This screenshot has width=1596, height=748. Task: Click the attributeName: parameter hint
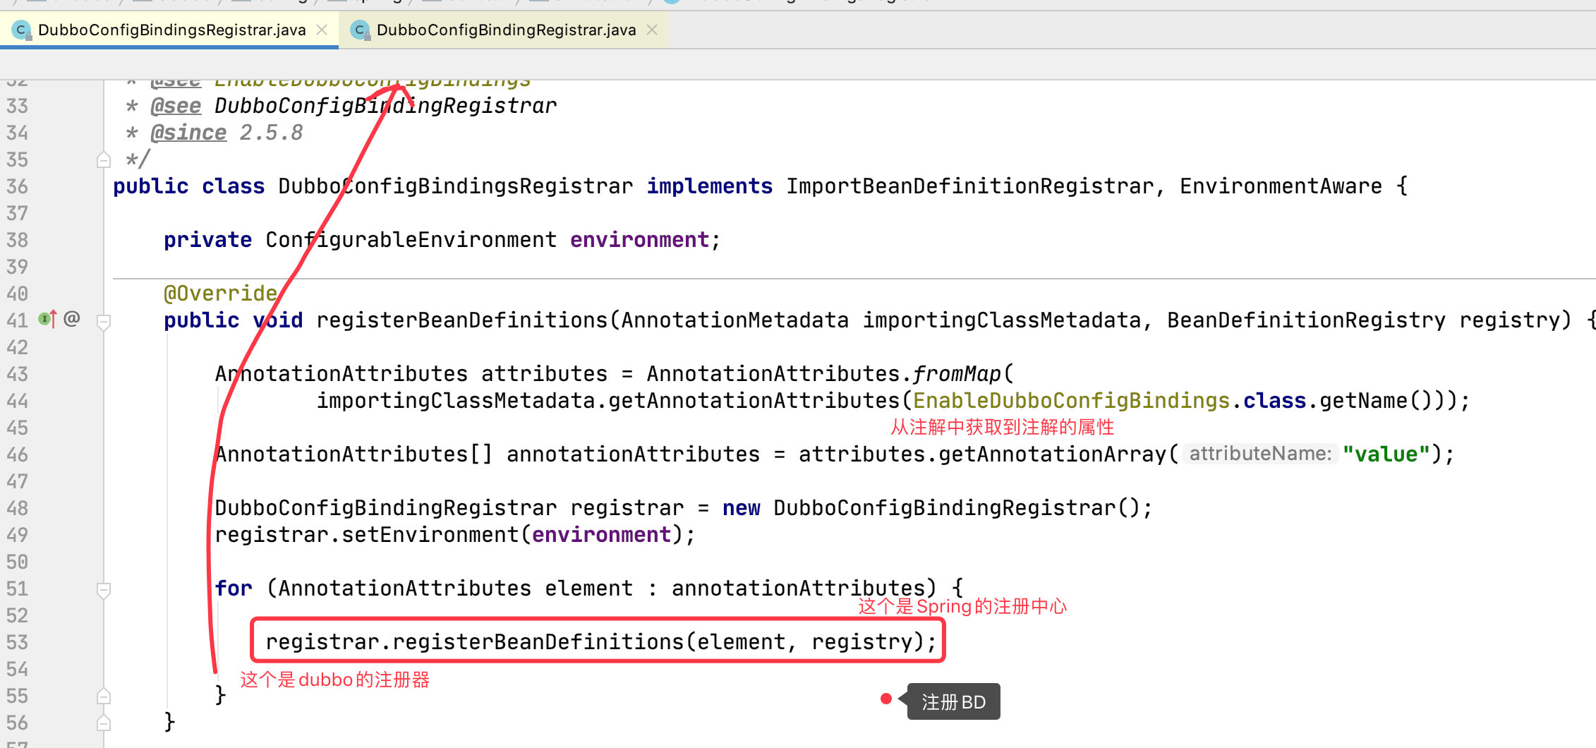pyautogui.click(x=1260, y=454)
